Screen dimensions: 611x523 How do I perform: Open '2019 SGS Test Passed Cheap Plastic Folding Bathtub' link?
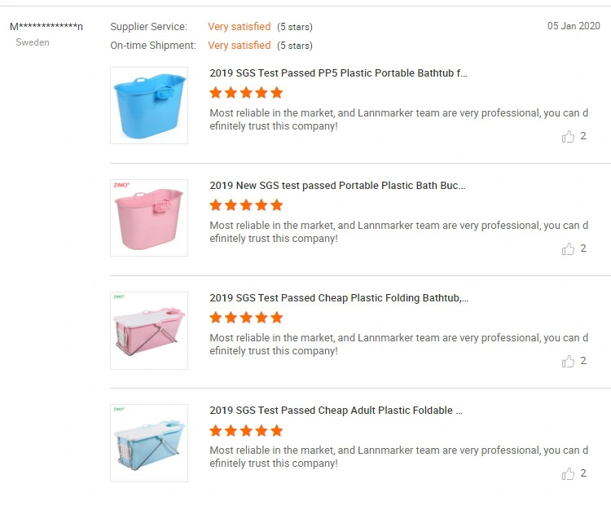point(339,298)
